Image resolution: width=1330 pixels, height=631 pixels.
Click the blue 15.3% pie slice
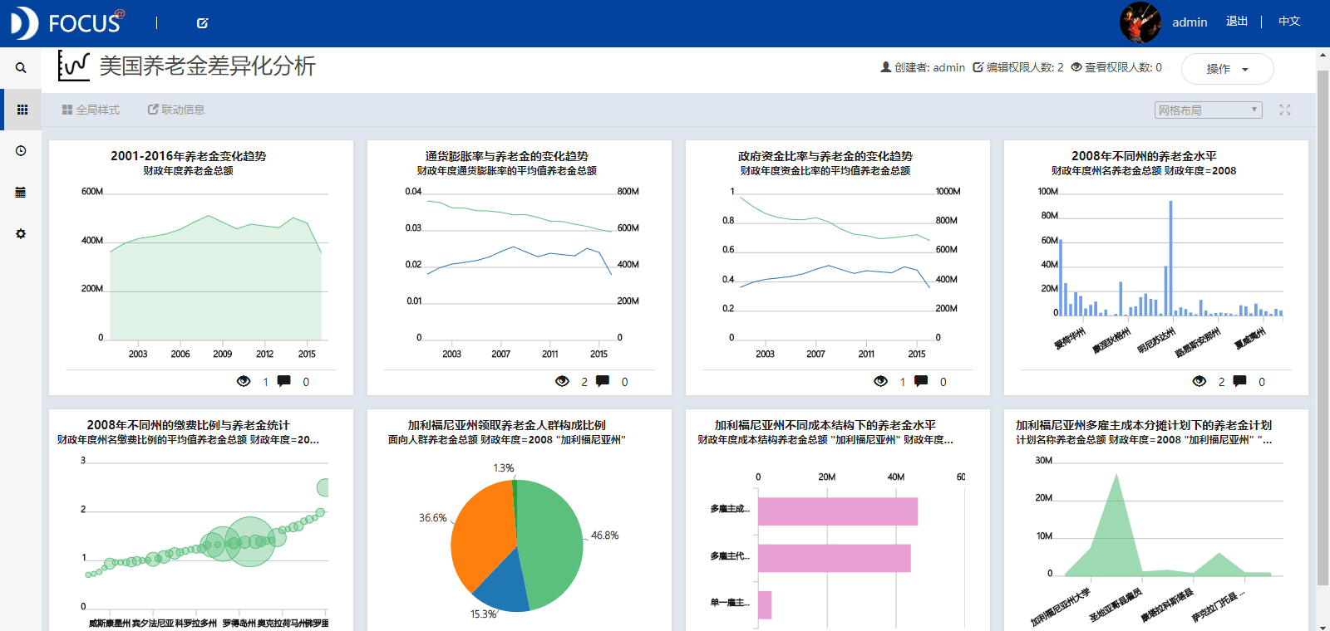[x=503, y=585]
